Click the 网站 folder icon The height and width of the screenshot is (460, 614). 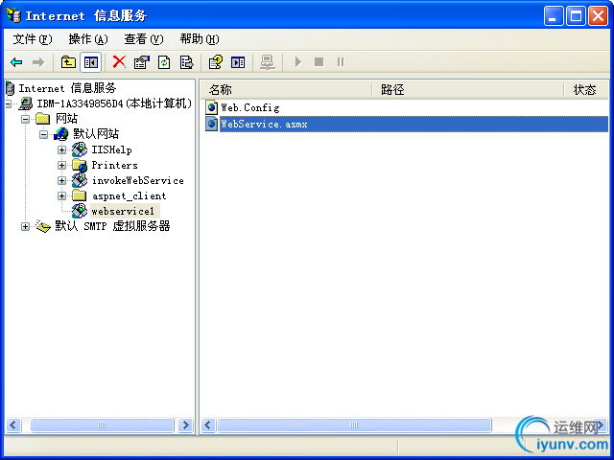(42, 119)
